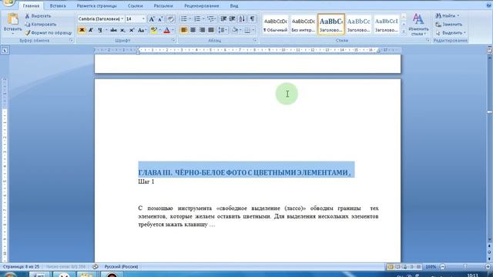Click the numbered list icon
493x277 pixels.
[x=197, y=19]
